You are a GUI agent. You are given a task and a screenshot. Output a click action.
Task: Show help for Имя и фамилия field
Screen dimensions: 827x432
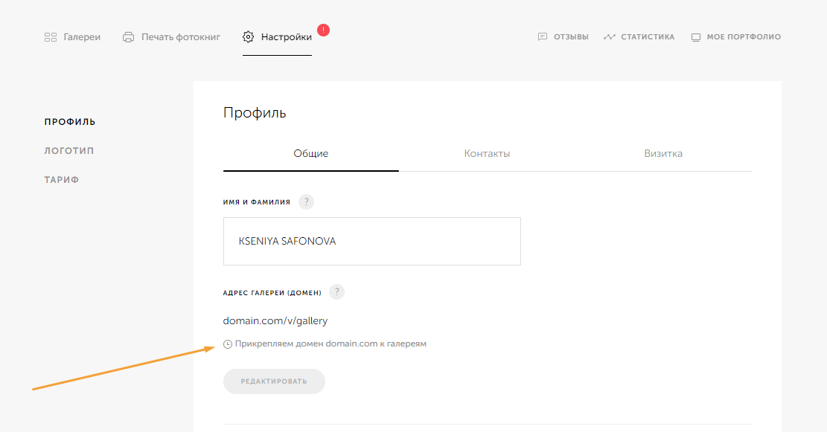point(306,202)
